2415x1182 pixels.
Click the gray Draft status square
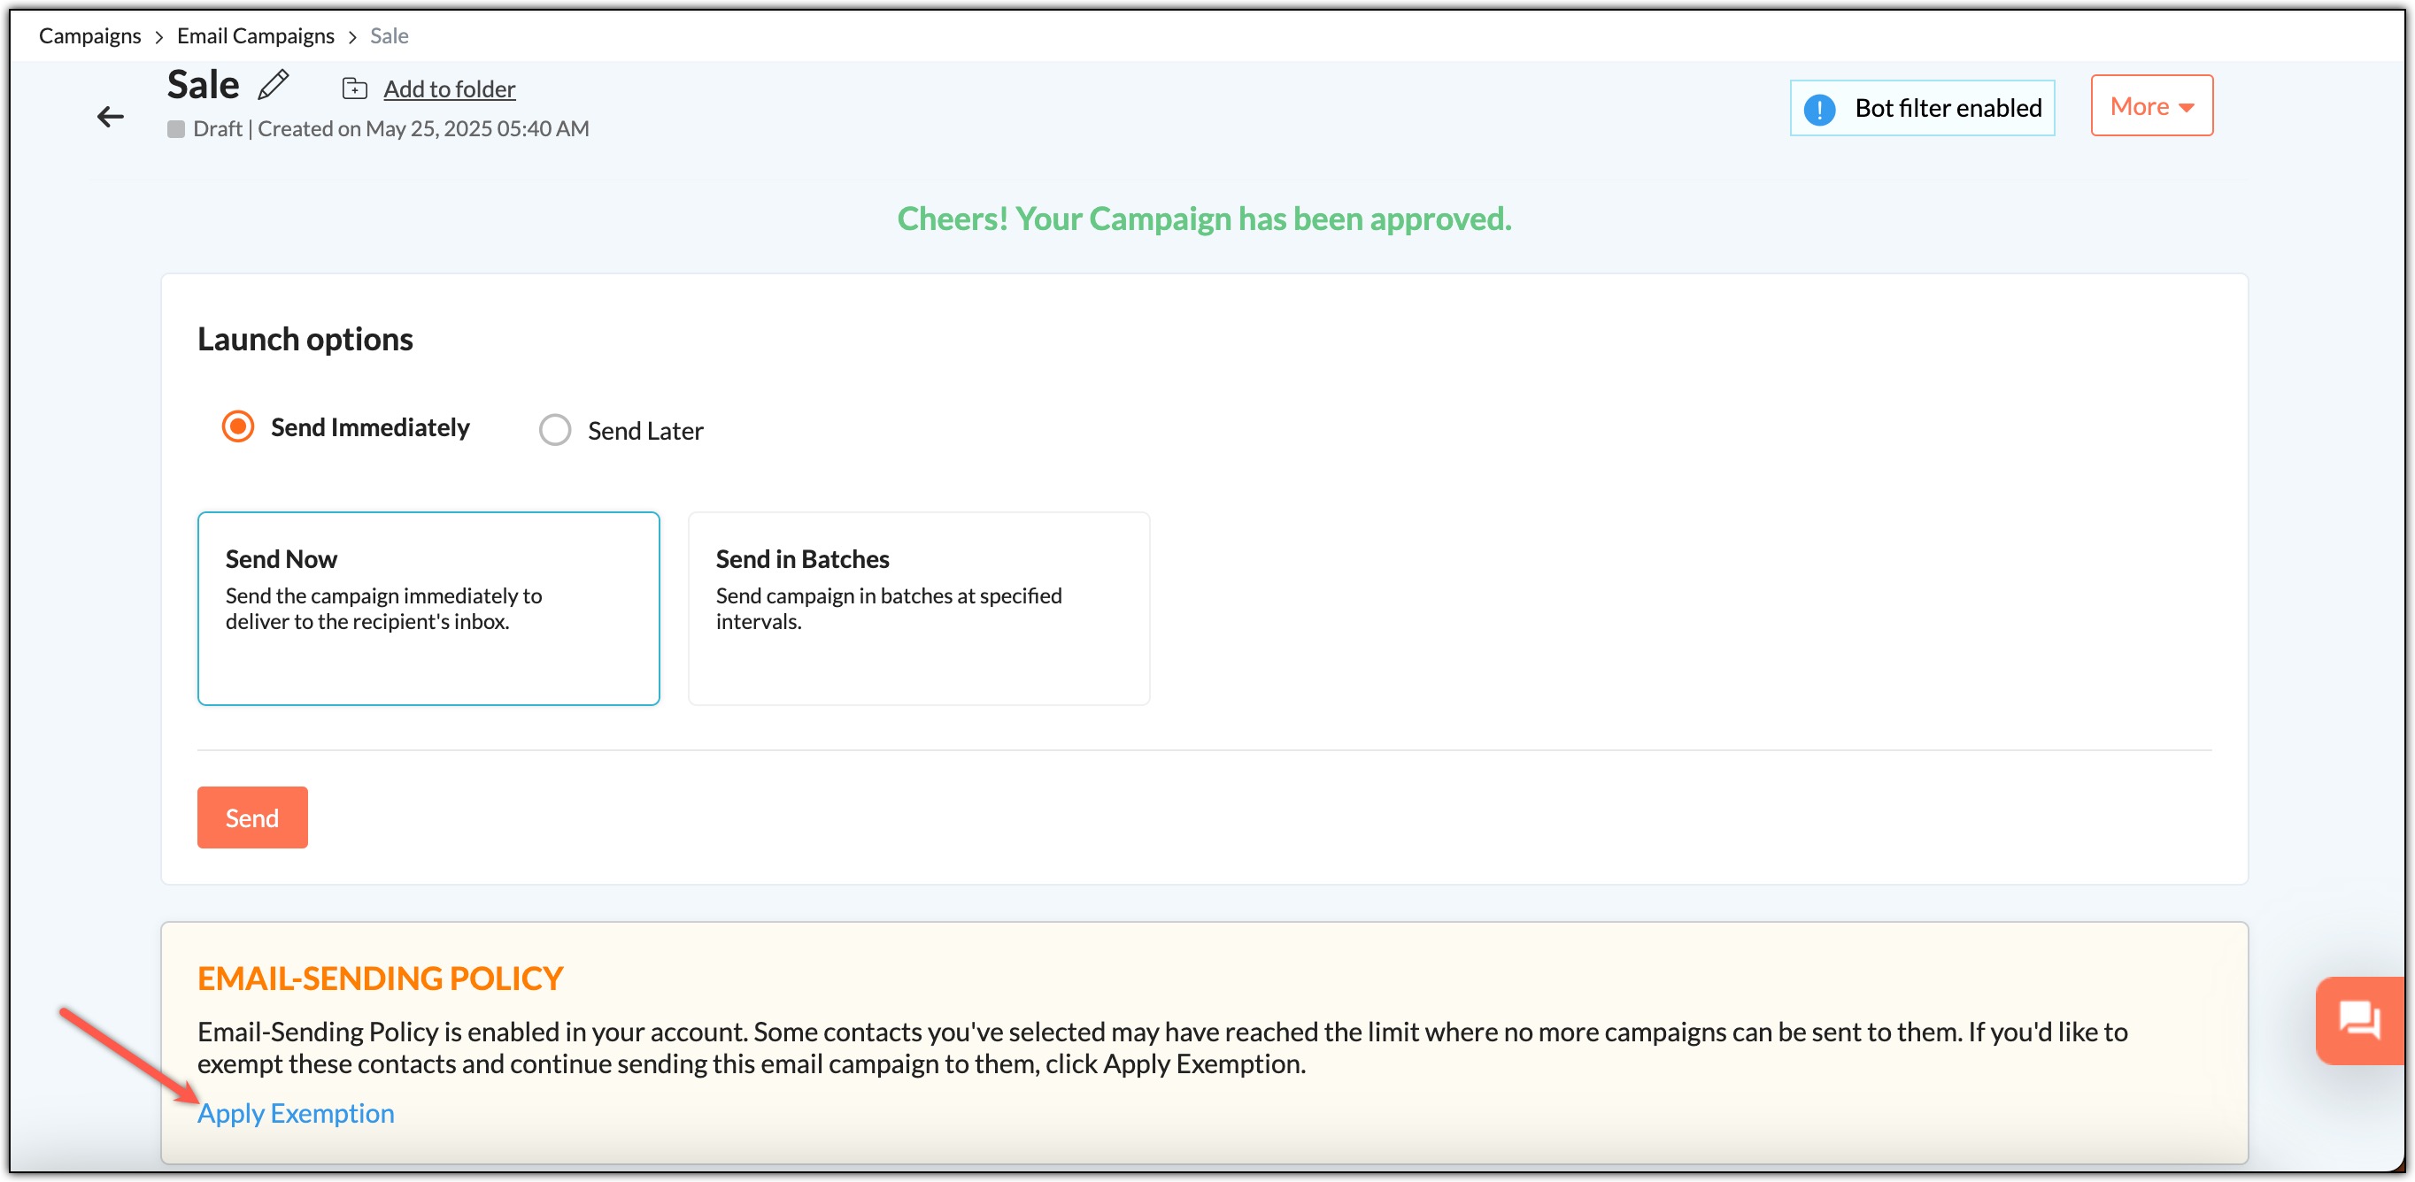[x=175, y=129]
